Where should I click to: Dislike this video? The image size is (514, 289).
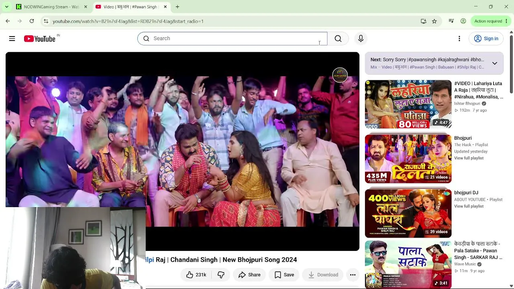click(221, 275)
